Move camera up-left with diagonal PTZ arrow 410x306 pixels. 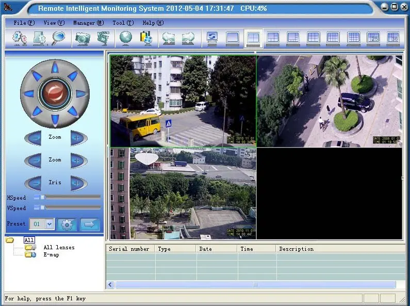[x=37, y=76]
